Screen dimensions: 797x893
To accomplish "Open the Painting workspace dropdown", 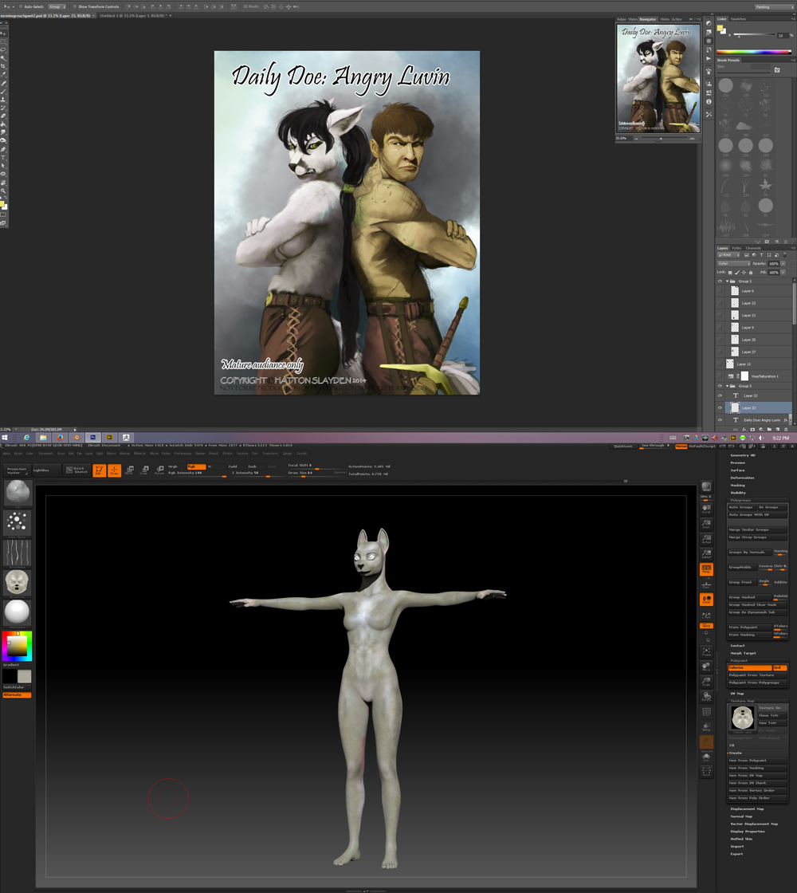I will 772,6.
